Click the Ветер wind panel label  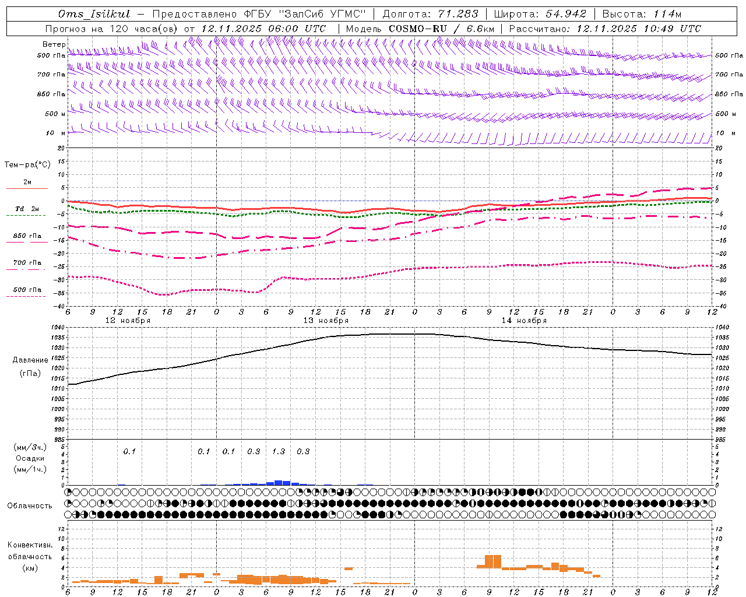[54, 44]
